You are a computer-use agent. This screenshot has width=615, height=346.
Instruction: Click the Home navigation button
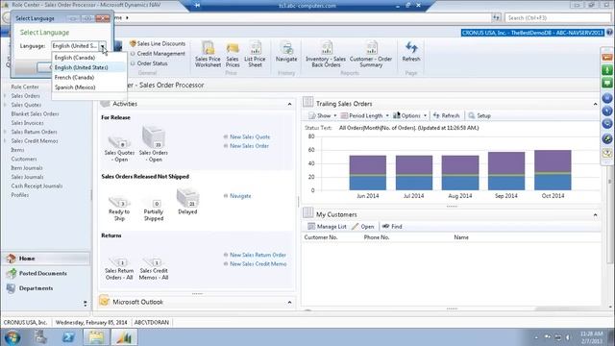[46, 259]
